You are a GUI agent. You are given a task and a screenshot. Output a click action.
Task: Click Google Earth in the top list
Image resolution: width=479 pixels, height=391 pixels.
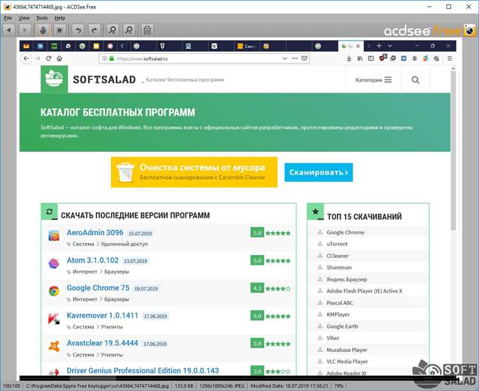(342, 326)
